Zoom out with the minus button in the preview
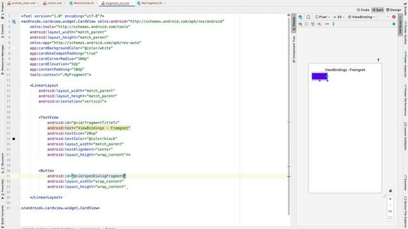Image resolution: width=408 pixels, height=229 pixels. (390, 205)
